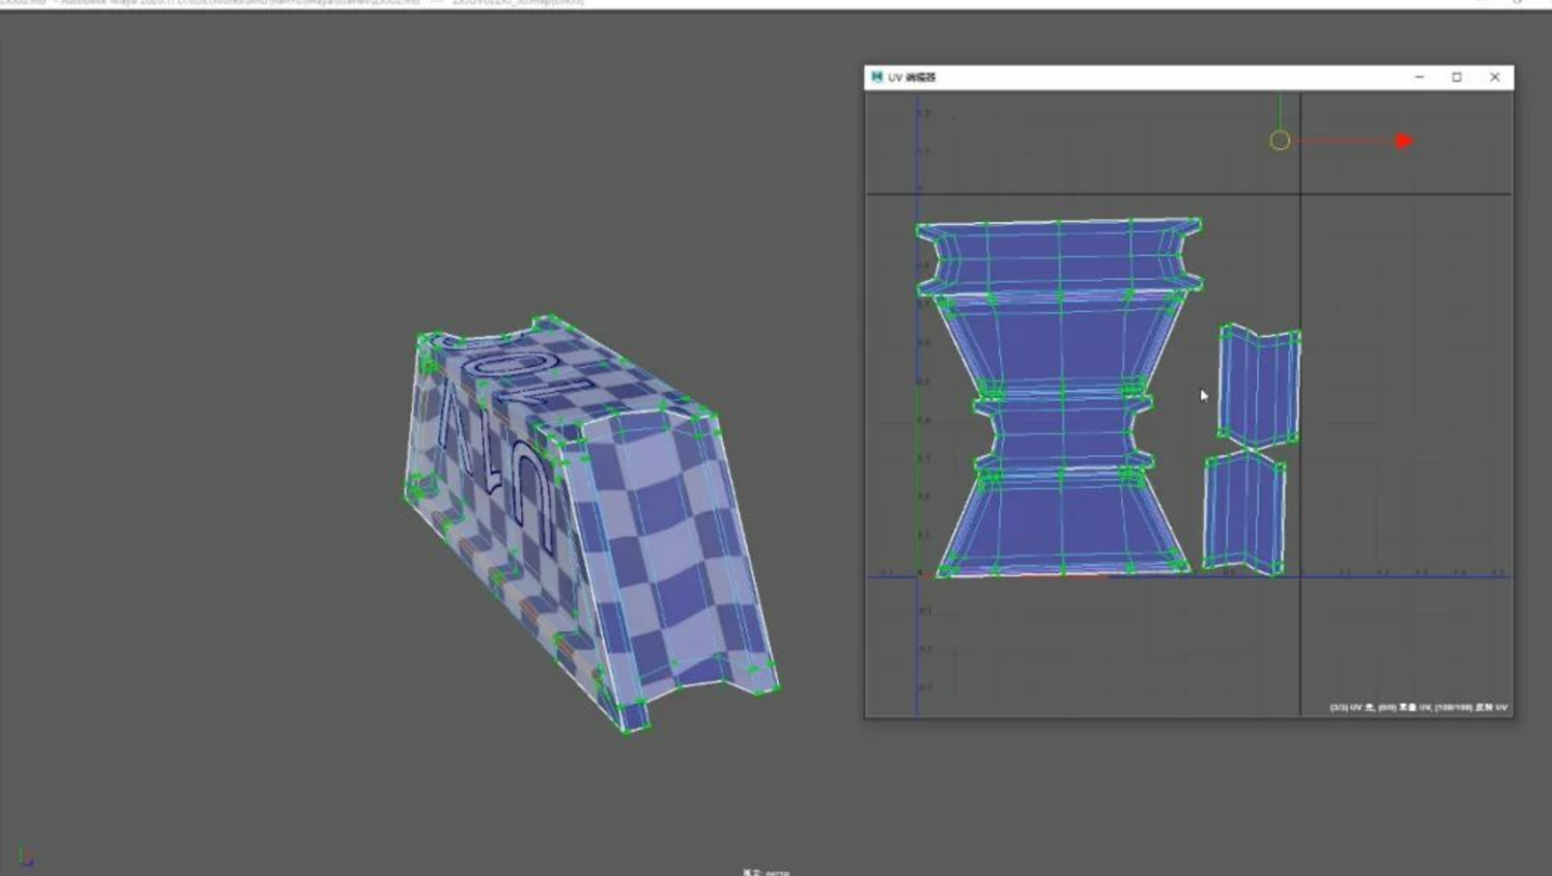Minimize the UV editor window
The height and width of the screenshot is (876, 1552).
point(1420,77)
